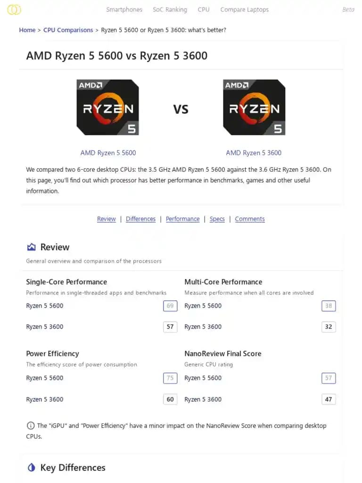Image resolution: width=362 pixels, height=483 pixels.
Task: Click the Home breadcrumb link
Action: click(27, 30)
